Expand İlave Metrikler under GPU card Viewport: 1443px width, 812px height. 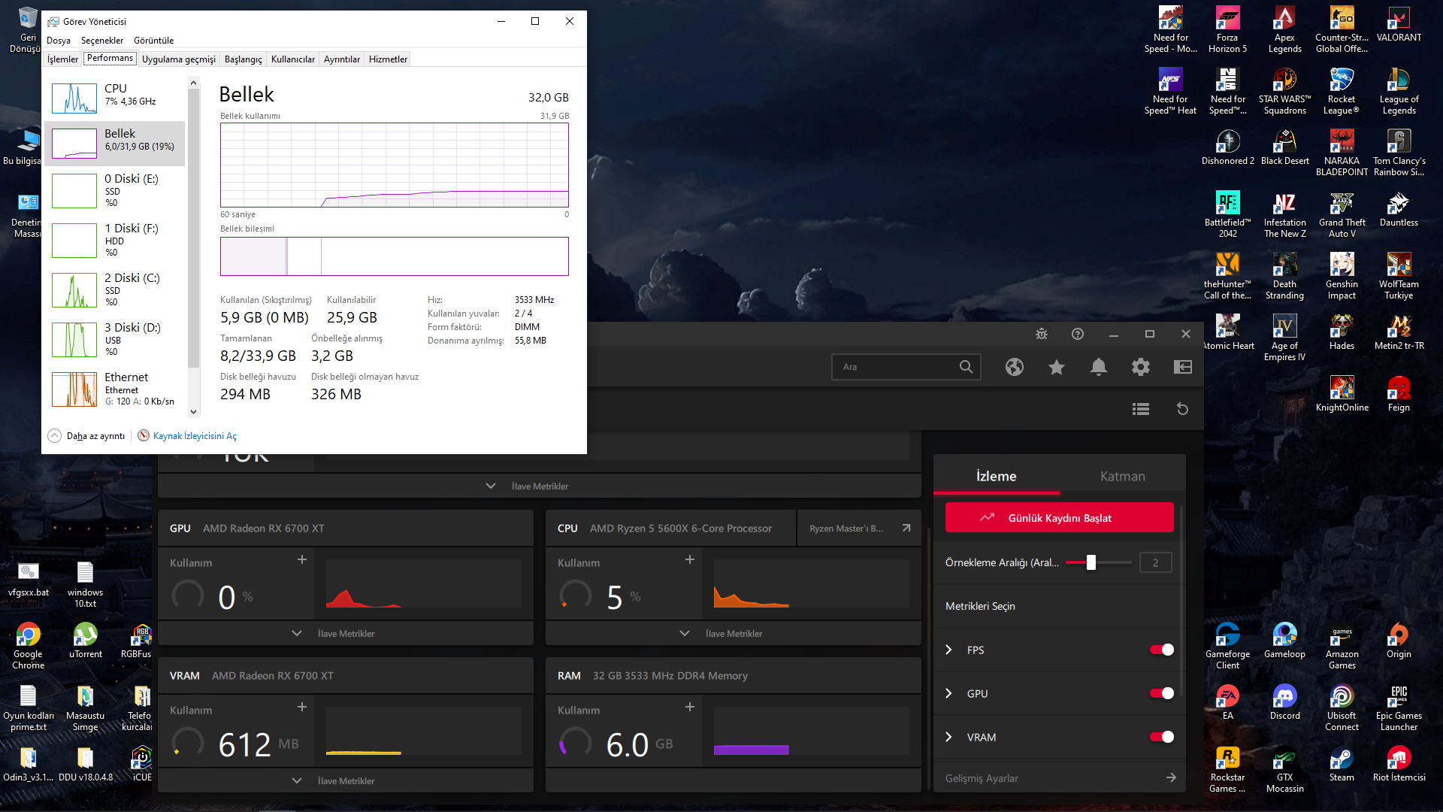tap(334, 634)
